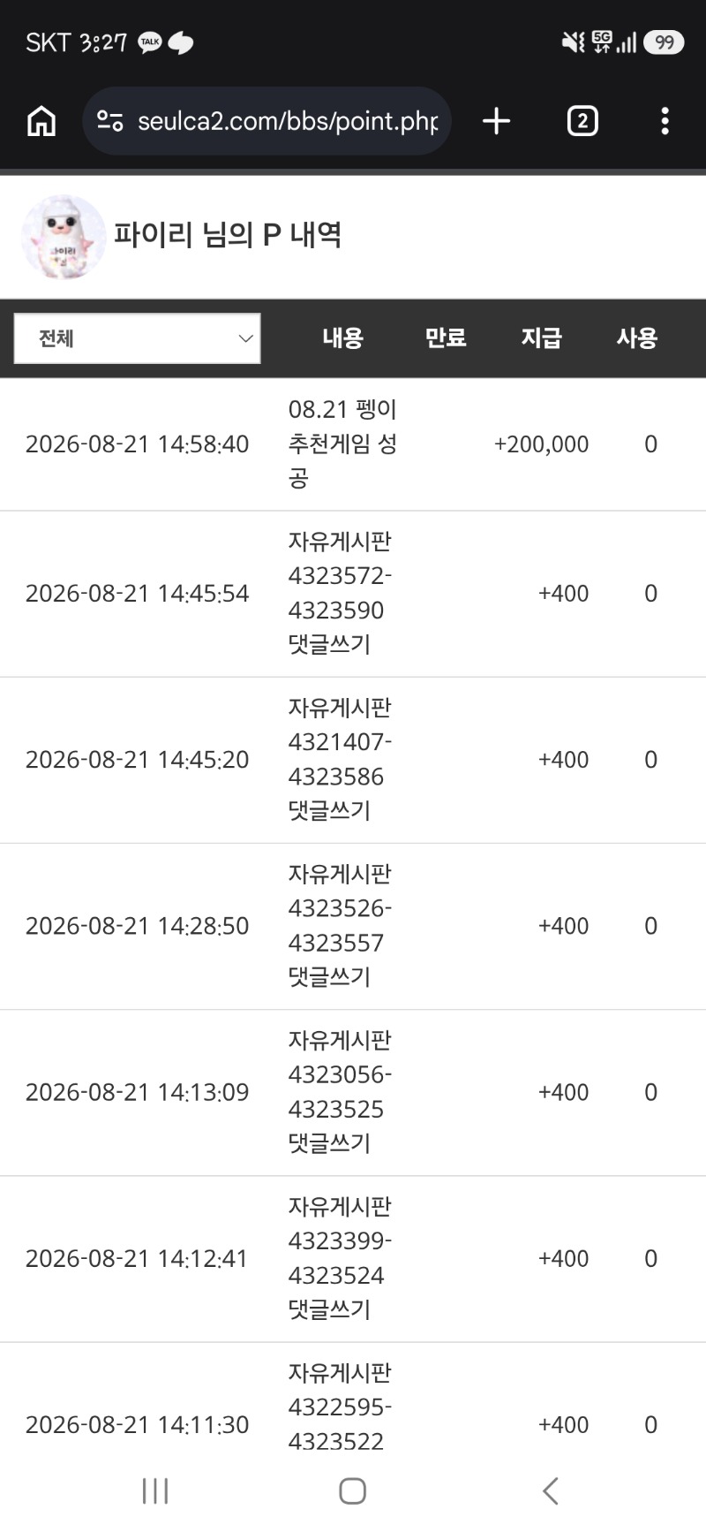Tap the 지급 column header

click(x=541, y=337)
